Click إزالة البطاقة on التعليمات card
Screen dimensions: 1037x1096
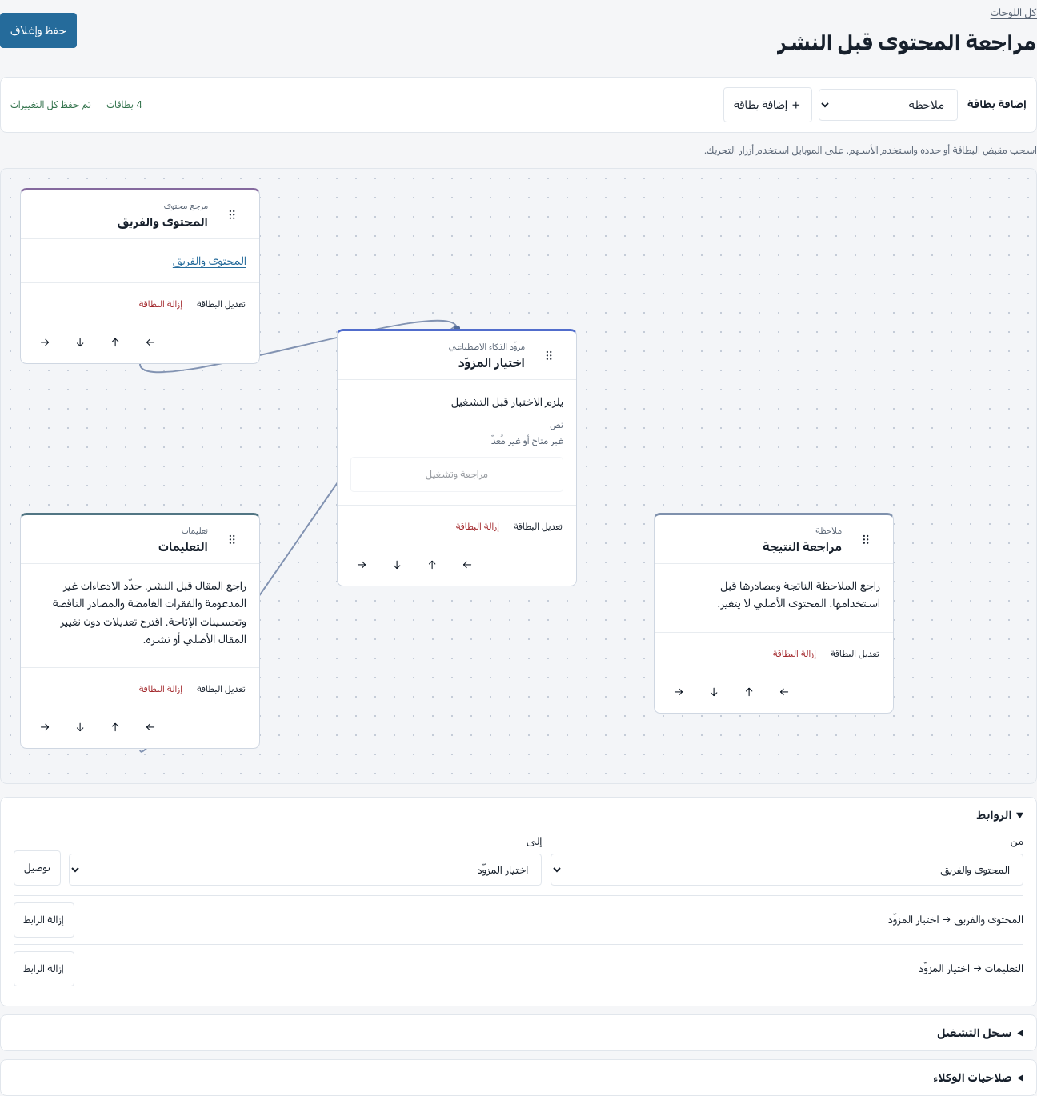(161, 689)
